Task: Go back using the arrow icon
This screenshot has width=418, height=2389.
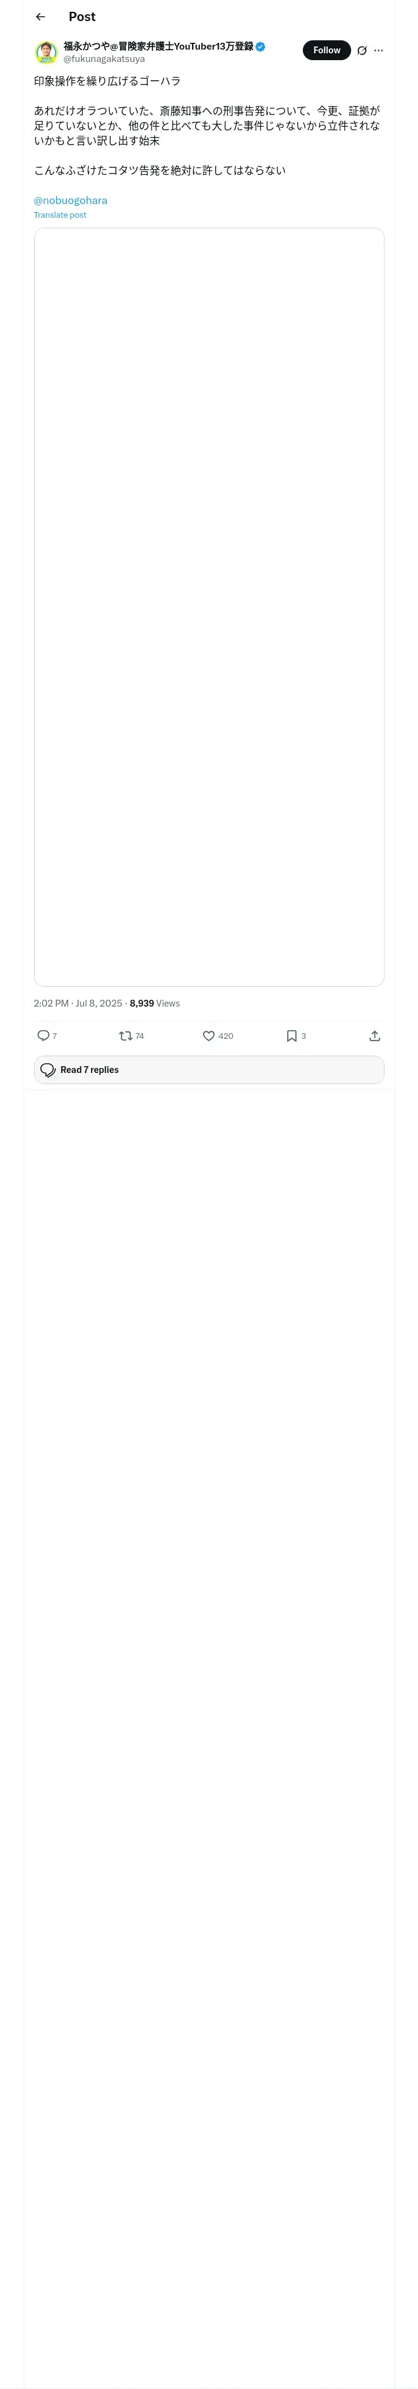Action: 40,17
